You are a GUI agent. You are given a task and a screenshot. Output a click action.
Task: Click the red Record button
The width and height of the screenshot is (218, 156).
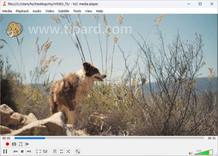point(7,144)
